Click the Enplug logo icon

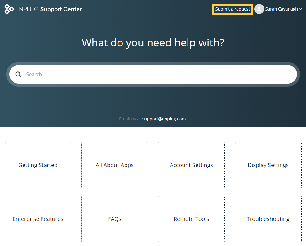point(9,9)
